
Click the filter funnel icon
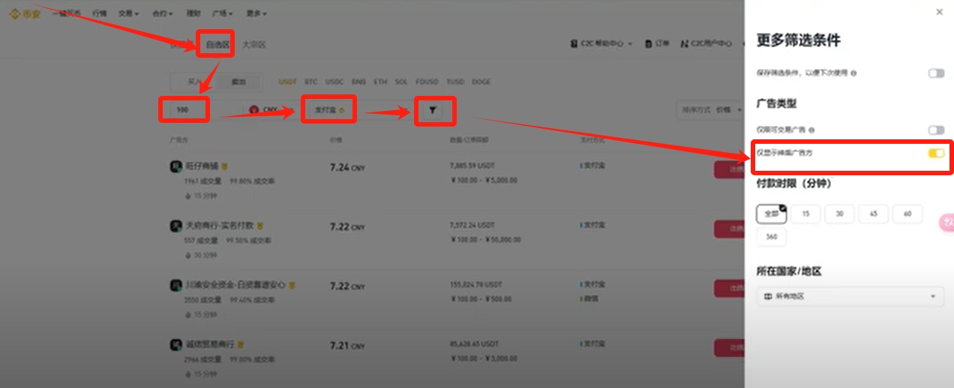click(x=433, y=110)
